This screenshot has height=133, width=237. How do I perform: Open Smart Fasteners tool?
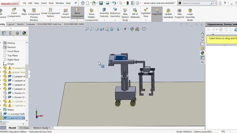66,14
